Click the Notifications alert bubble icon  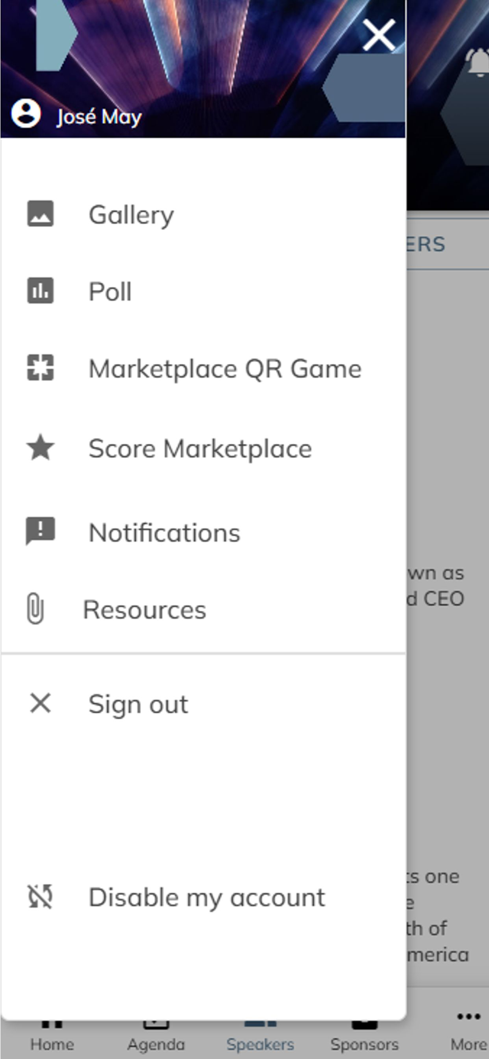[40, 531]
